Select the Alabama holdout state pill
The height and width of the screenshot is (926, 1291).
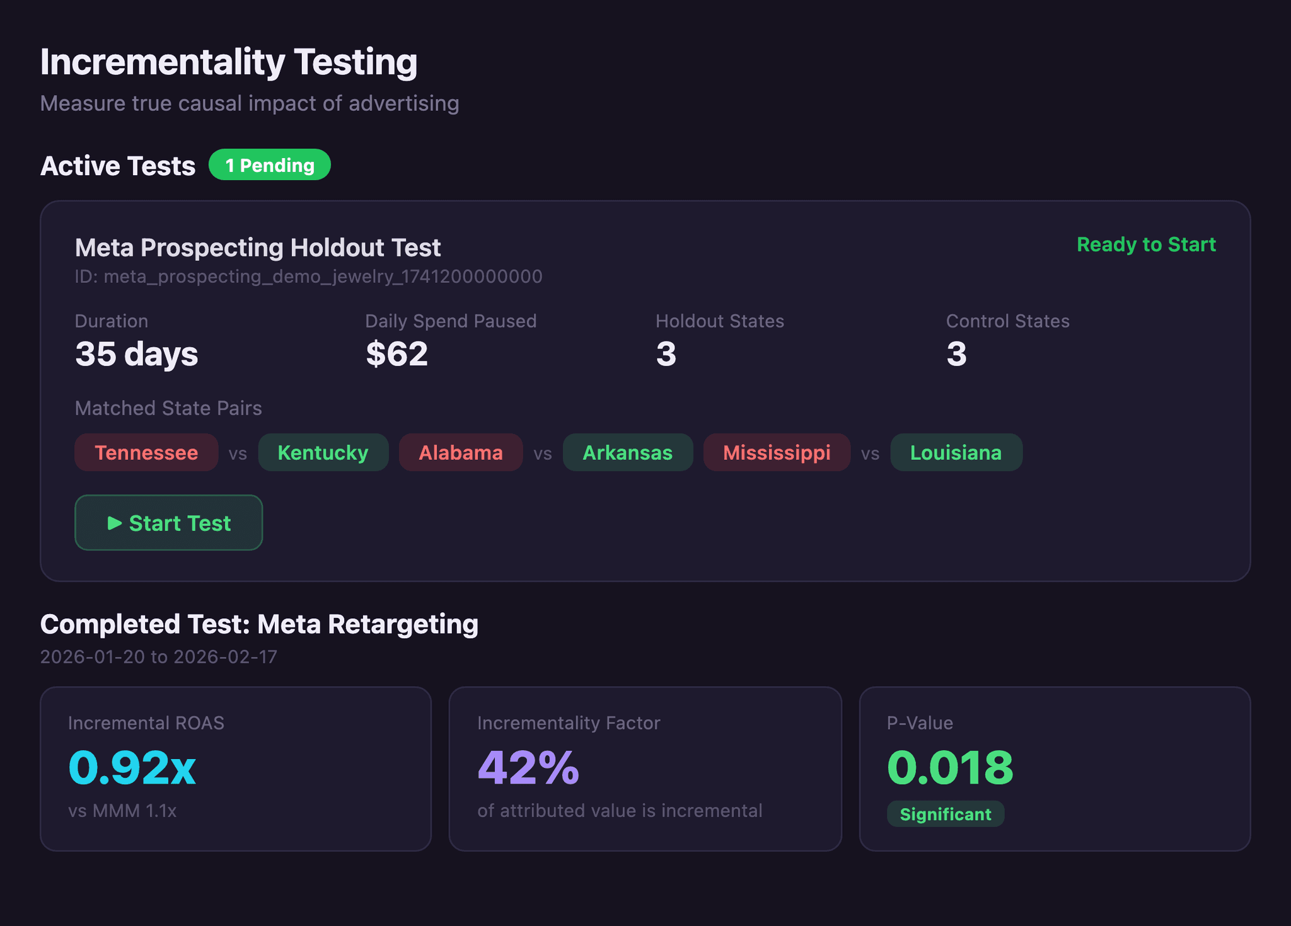(x=461, y=452)
